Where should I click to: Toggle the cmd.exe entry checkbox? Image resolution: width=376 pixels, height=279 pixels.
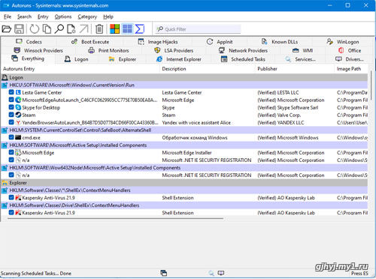(x=11, y=137)
